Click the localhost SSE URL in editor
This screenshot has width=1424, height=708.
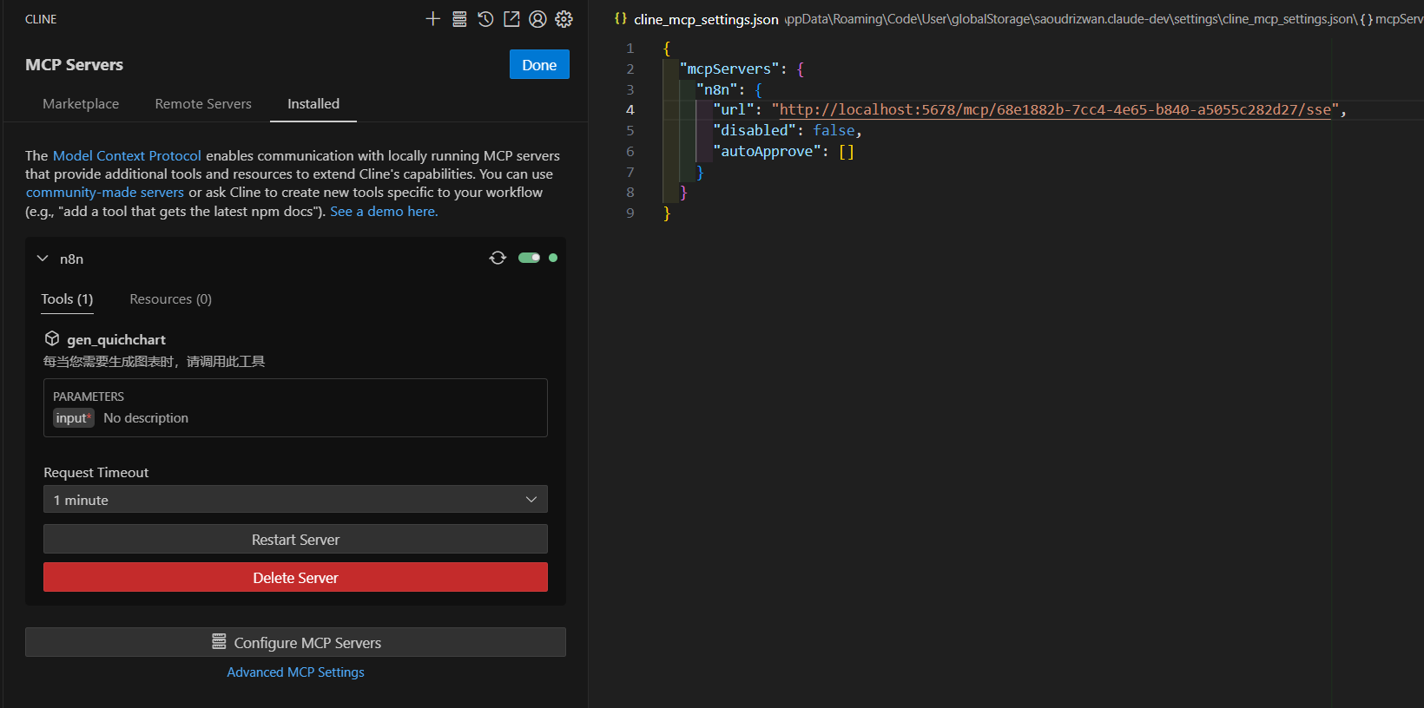(1055, 109)
